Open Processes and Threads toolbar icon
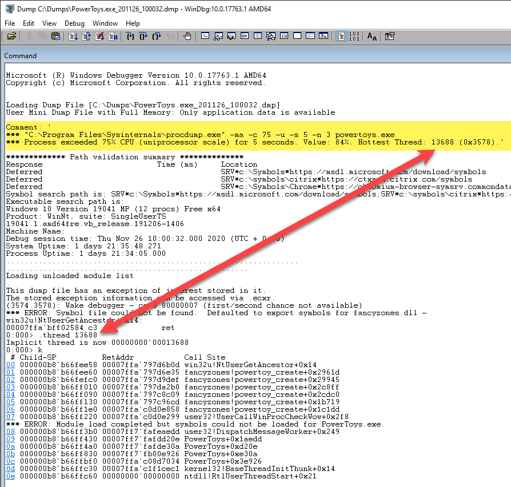The height and width of the screenshot is (487, 511). [x=310, y=36]
